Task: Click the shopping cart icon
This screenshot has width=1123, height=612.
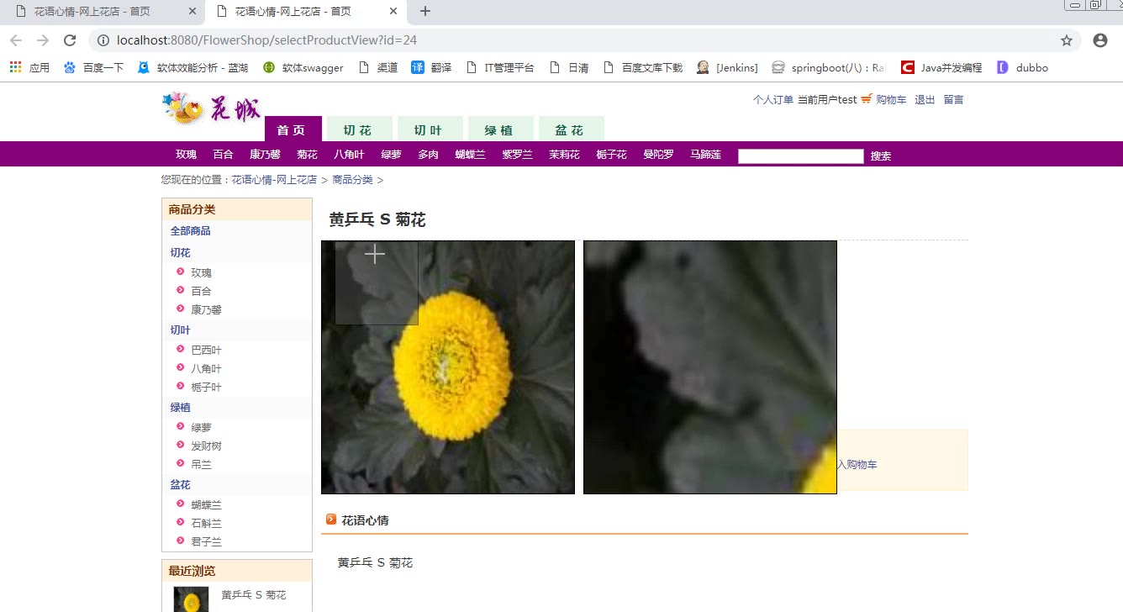Action: pyautogui.click(x=867, y=99)
